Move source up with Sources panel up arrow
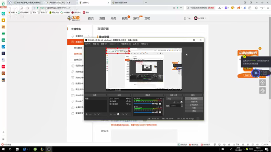This screenshot has height=152, width=271. pos(123,114)
